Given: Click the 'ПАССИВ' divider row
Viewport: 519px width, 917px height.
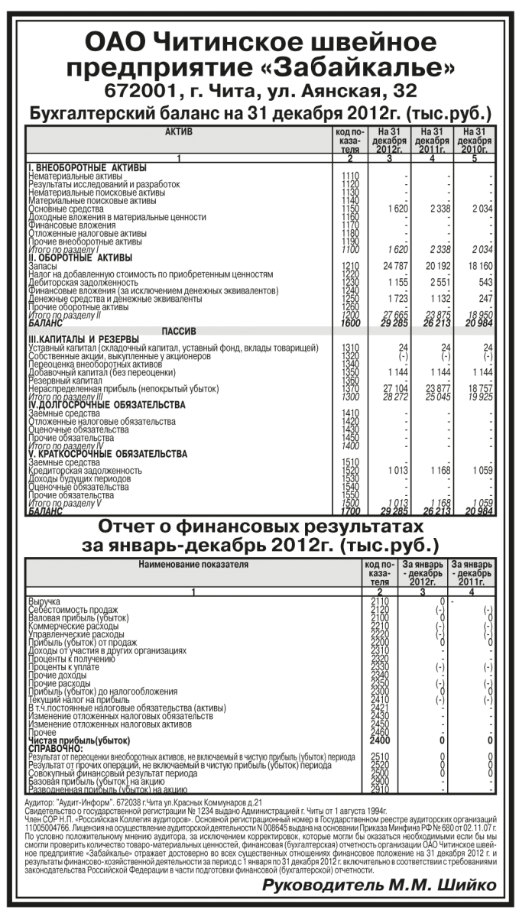Looking at the screenshot, I should point(179,332).
